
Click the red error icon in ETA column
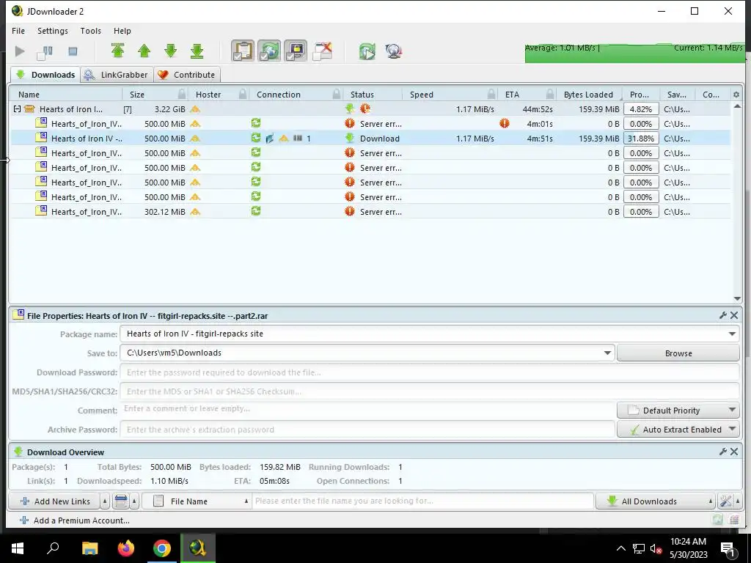505,123
